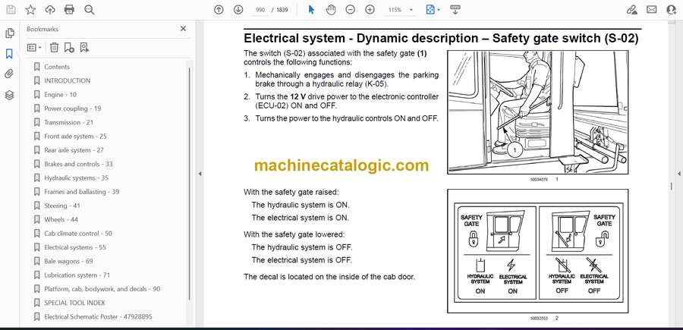The image size is (683, 330).
Task: Select Bale wagons - 69 bookmark
Action: click(x=68, y=261)
